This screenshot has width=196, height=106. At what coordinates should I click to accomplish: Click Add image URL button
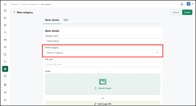103,104
